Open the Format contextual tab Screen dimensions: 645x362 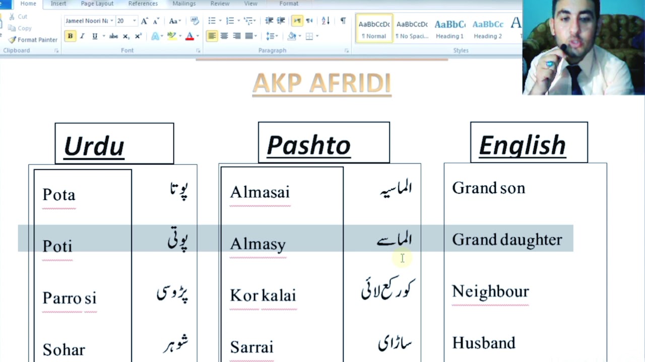289,4
